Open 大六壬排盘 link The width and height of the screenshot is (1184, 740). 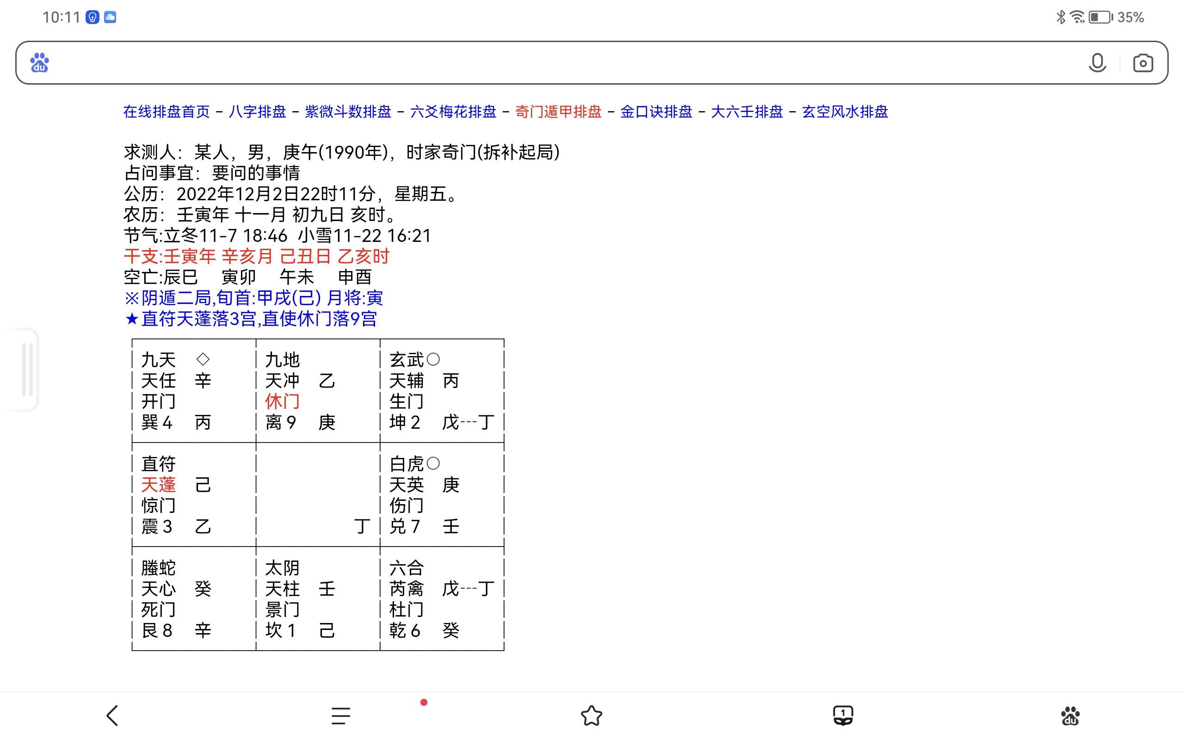[x=746, y=111]
